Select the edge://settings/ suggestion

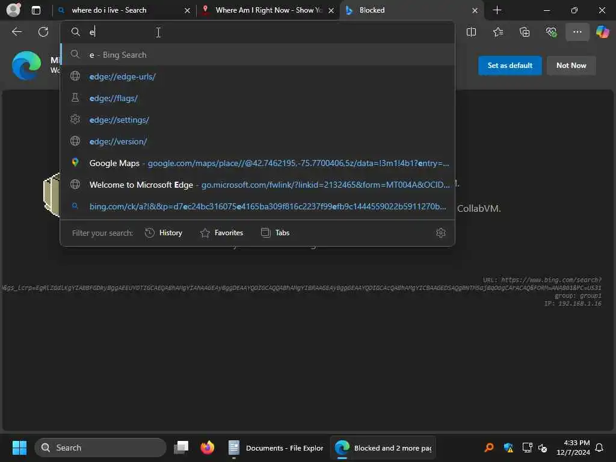click(257, 120)
